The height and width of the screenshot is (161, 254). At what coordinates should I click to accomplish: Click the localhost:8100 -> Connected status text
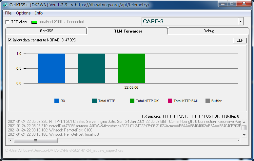62,22
